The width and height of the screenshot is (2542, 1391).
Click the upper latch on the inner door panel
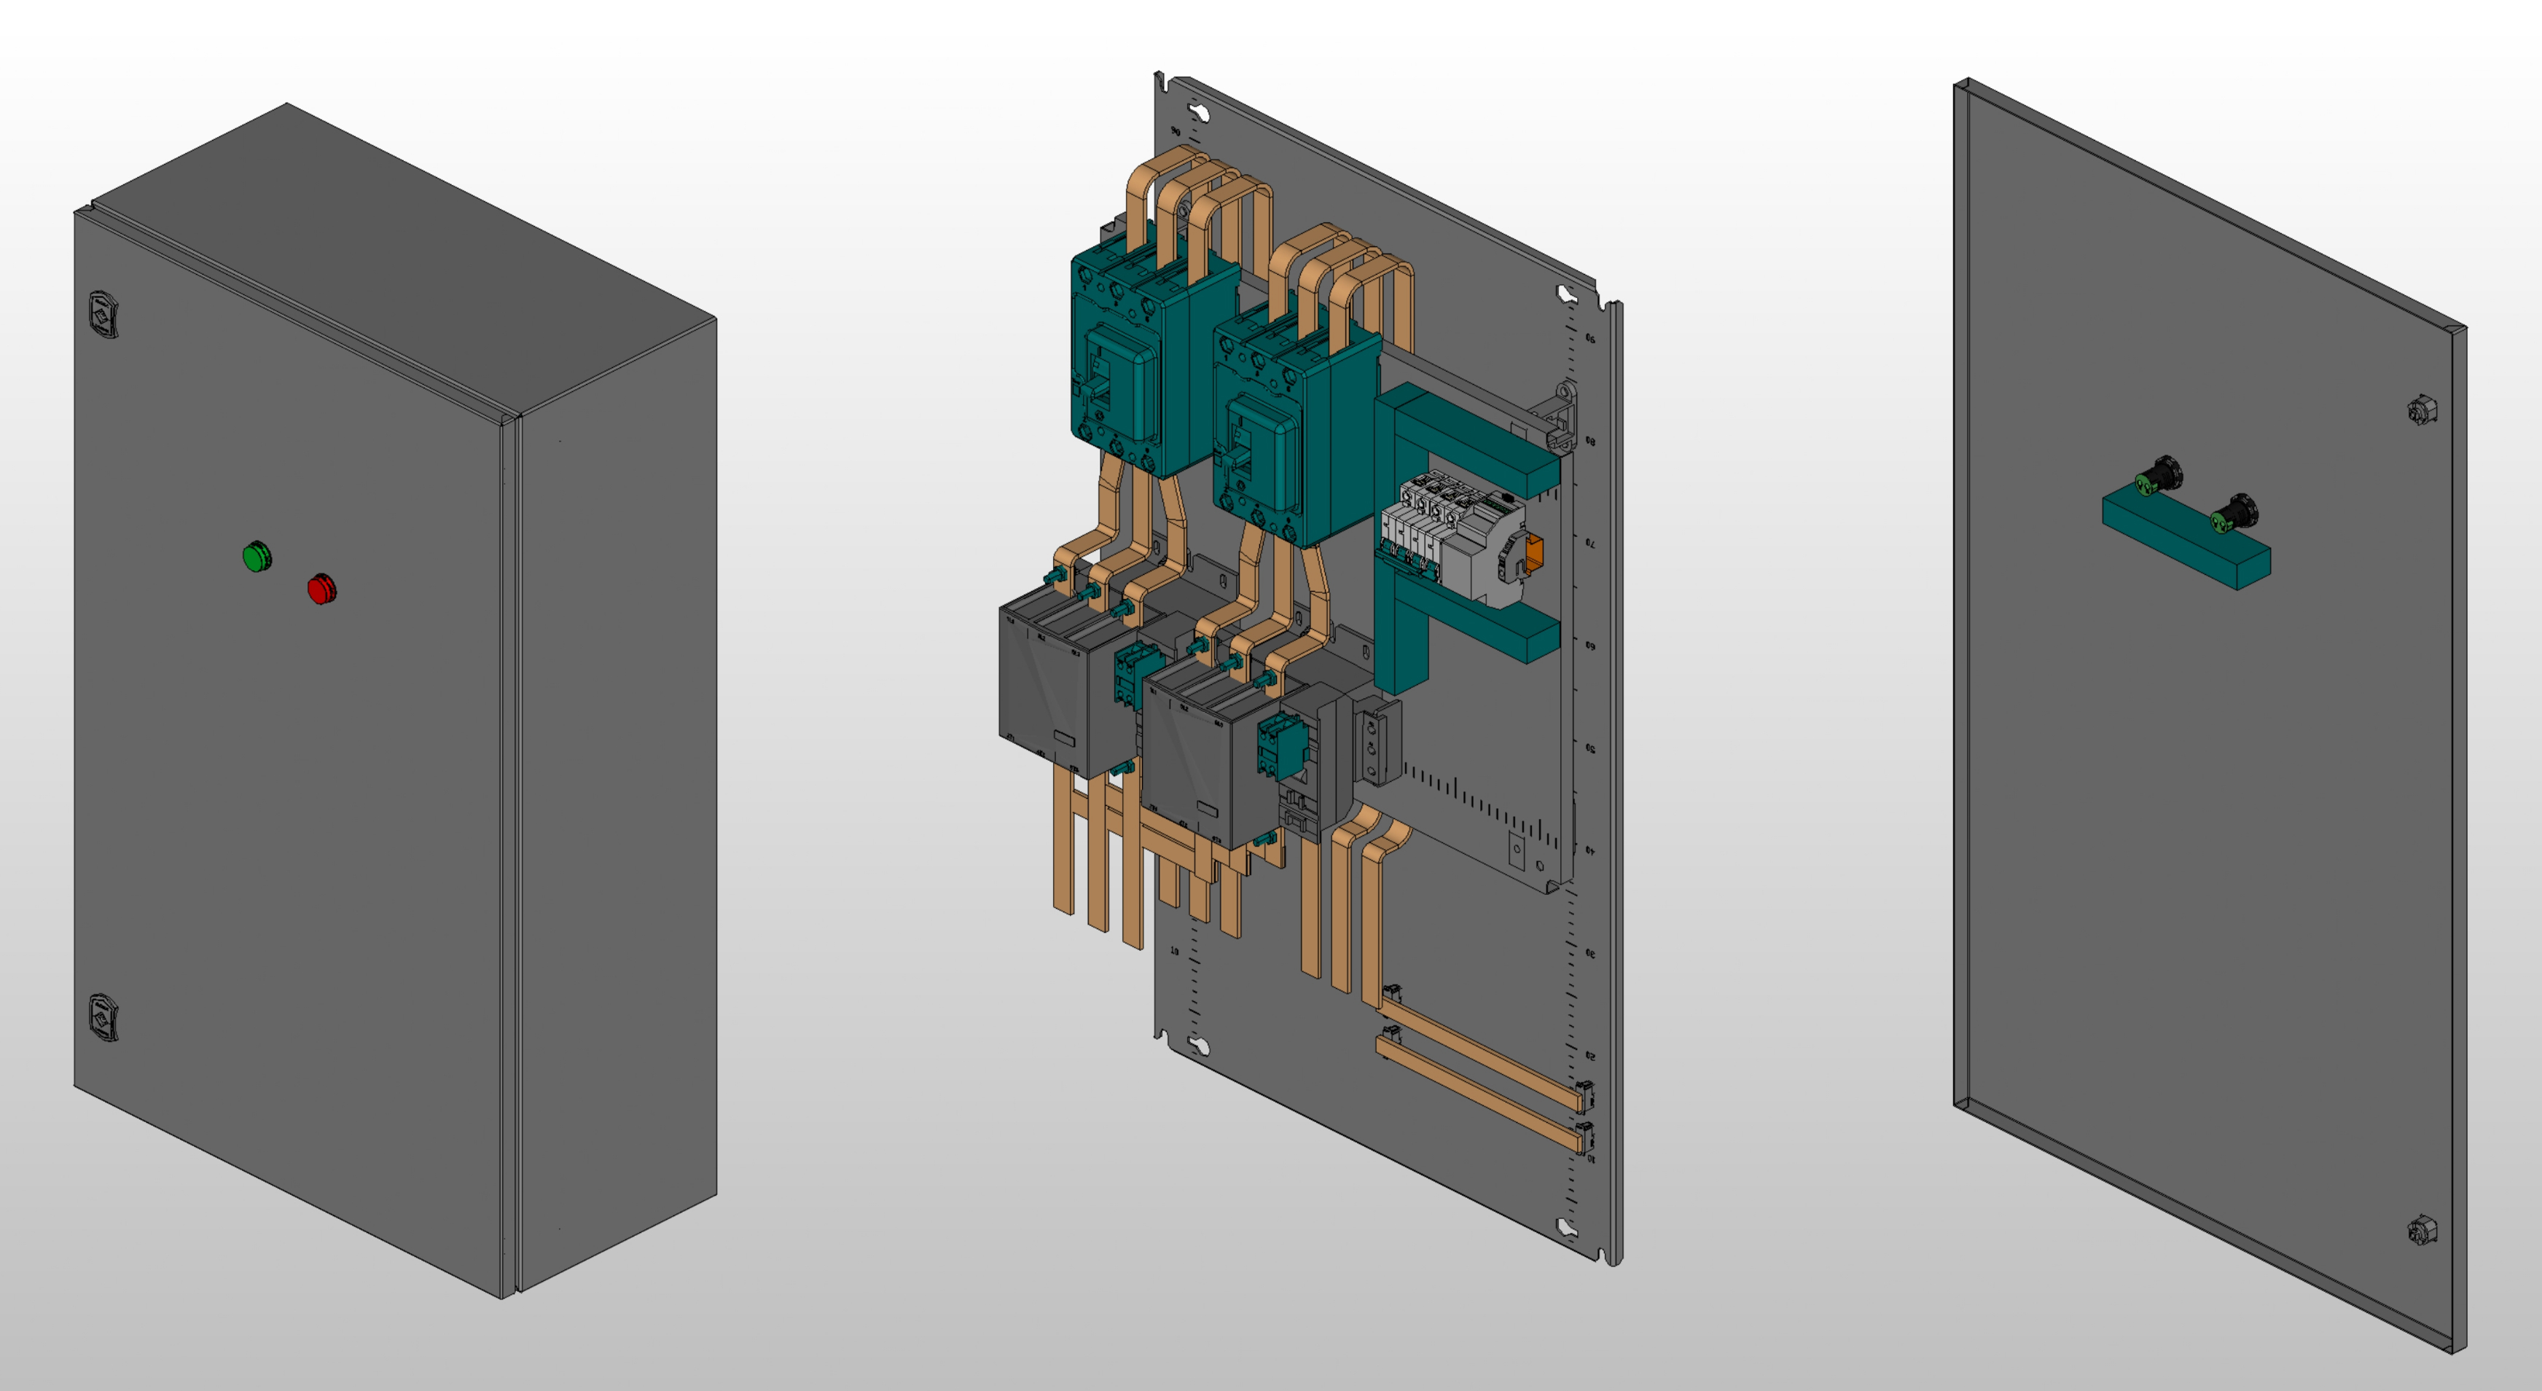pyautogui.click(x=2422, y=410)
